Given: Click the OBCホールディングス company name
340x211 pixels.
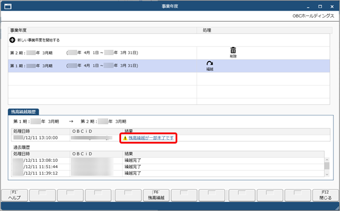Looking at the screenshot, I should pos(313,16).
